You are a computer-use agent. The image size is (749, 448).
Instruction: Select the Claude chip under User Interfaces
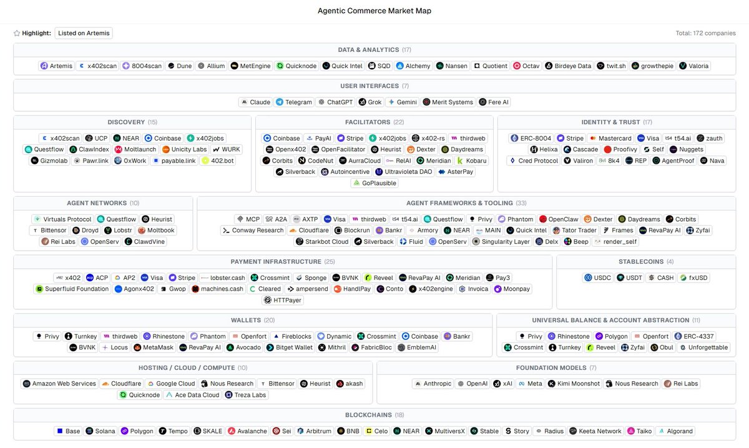click(256, 102)
